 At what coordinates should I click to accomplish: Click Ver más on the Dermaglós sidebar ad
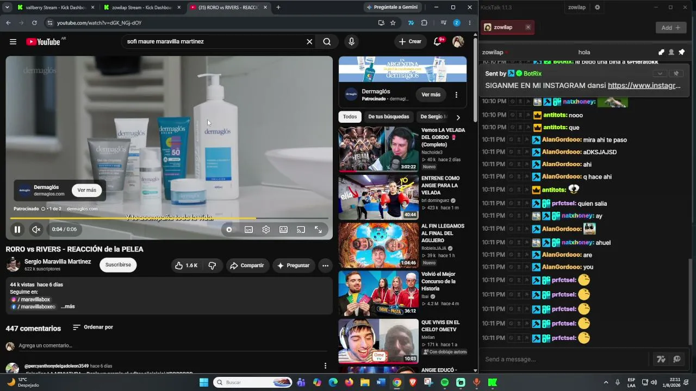coord(431,94)
